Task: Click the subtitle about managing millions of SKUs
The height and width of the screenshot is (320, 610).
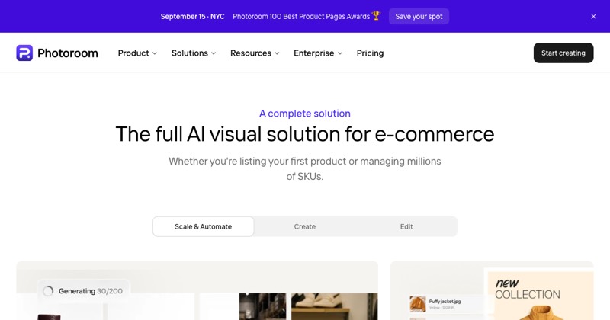Action: click(x=304, y=168)
